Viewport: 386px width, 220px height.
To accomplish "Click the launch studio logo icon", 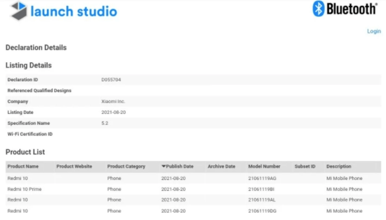I will [x=19, y=11].
